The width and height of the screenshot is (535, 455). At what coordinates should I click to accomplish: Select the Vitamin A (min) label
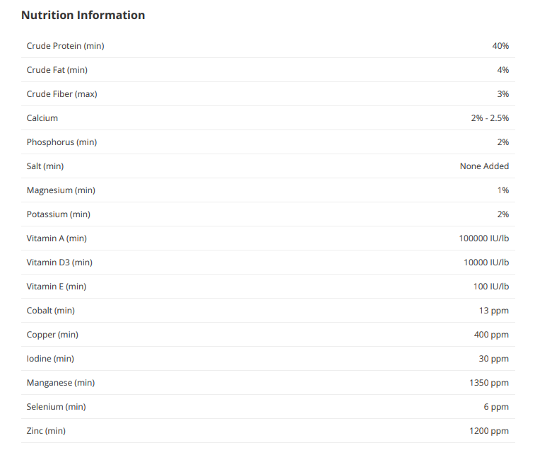57,238
